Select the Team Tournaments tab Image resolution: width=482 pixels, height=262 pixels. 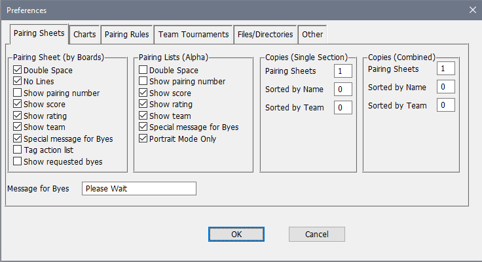193,34
